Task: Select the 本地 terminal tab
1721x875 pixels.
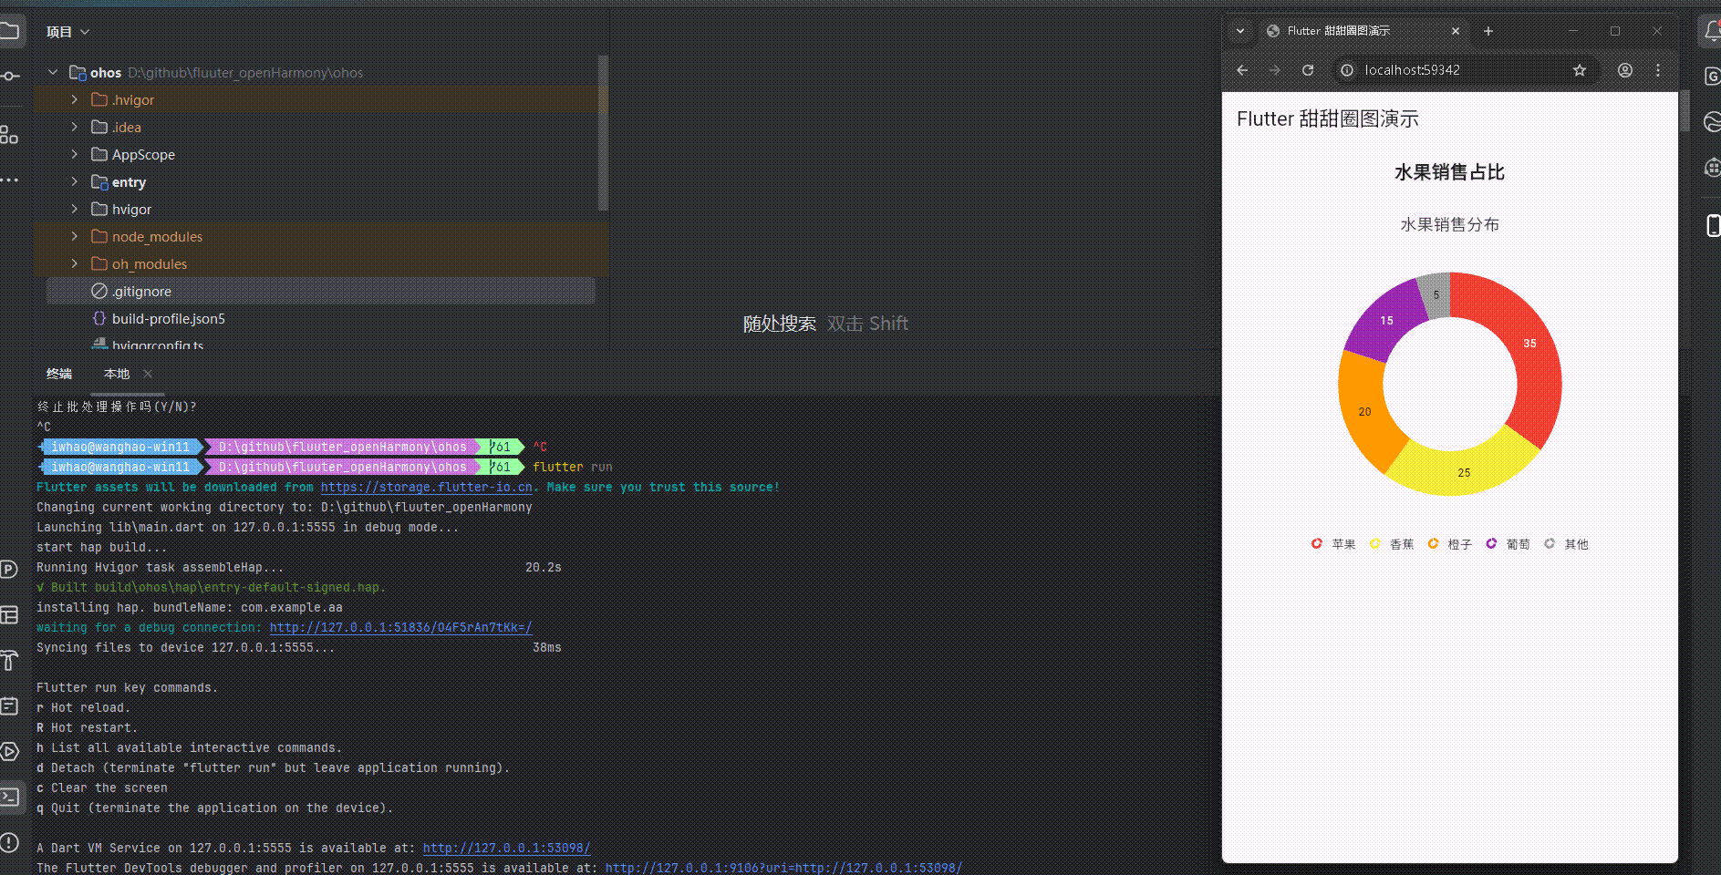Action: coord(117,374)
